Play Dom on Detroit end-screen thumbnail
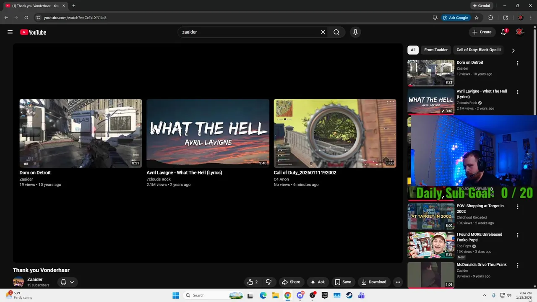Screen dimensions: 537x302 [x=81, y=133]
